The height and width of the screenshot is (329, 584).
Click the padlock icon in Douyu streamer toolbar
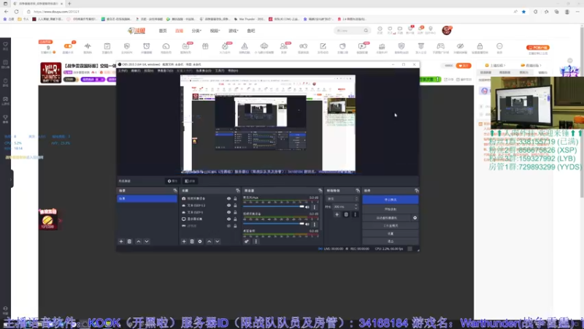click(x=480, y=46)
